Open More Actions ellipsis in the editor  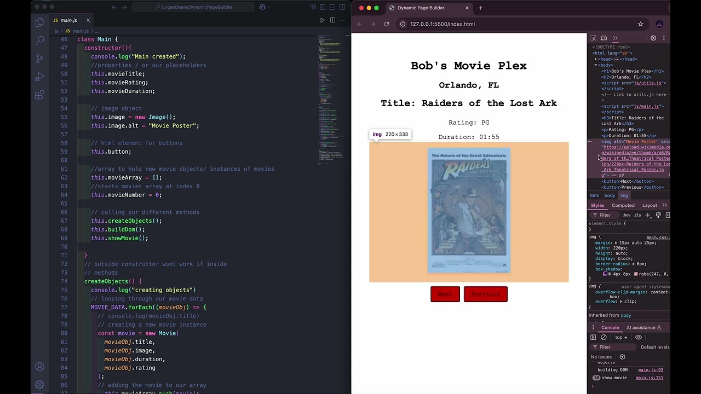click(342, 20)
